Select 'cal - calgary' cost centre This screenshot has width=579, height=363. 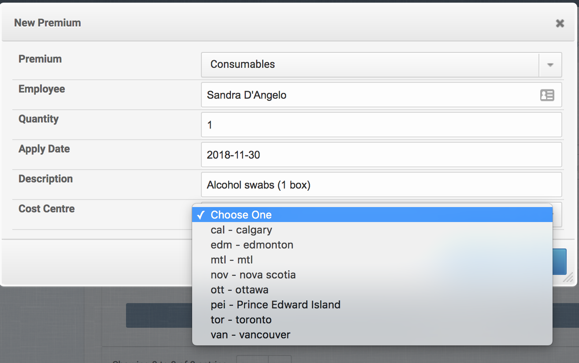[241, 230]
